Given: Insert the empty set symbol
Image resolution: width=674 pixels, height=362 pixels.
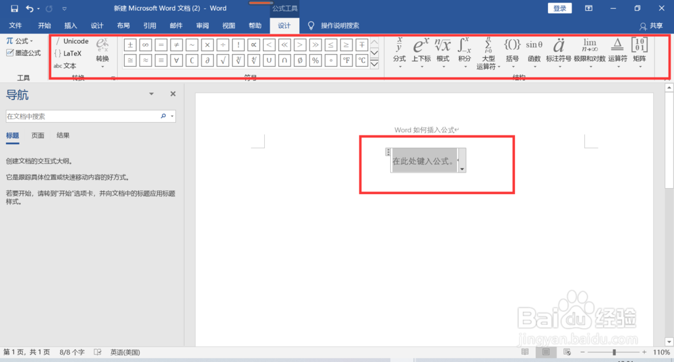Looking at the screenshot, I should pyautogui.click(x=300, y=60).
